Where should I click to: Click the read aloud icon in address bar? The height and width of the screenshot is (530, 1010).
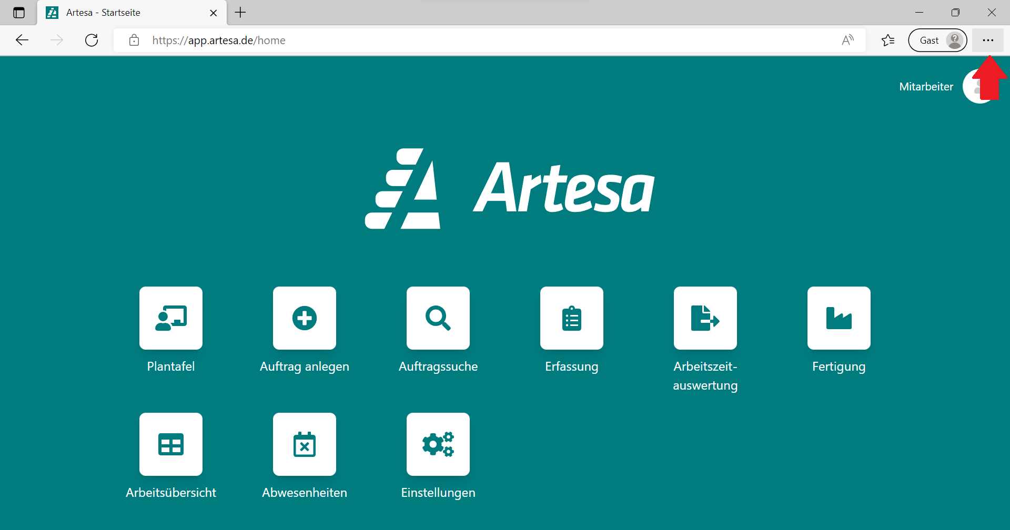[847, 40]
